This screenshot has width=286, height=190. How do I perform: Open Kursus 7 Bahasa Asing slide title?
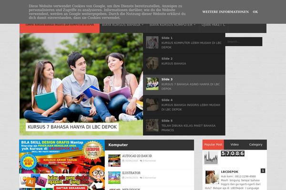tap(191, 86)
